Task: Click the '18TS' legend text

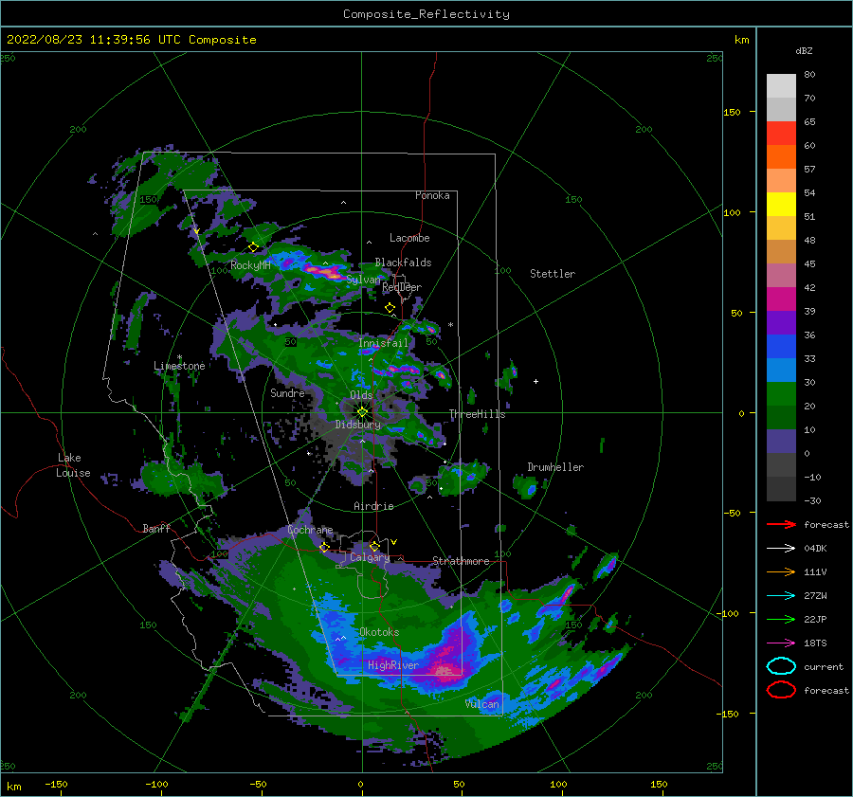Action: coord(815,643)
